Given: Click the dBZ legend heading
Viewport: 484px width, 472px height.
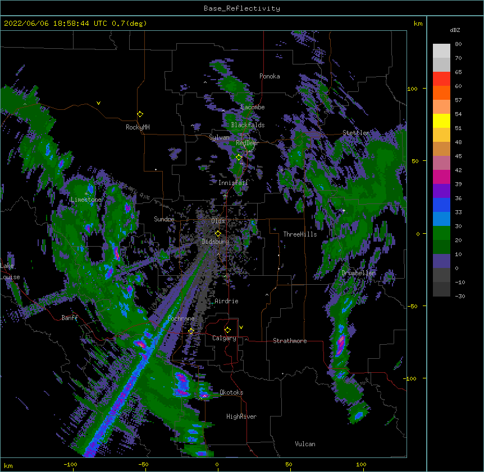Looking at the screenshot, I should [x=455, y=30].
